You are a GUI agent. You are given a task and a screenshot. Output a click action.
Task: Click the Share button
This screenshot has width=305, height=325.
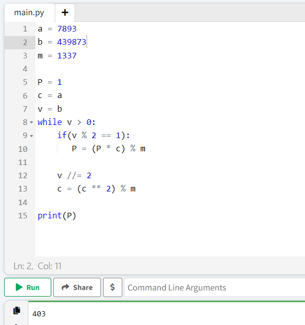[77, 287]
